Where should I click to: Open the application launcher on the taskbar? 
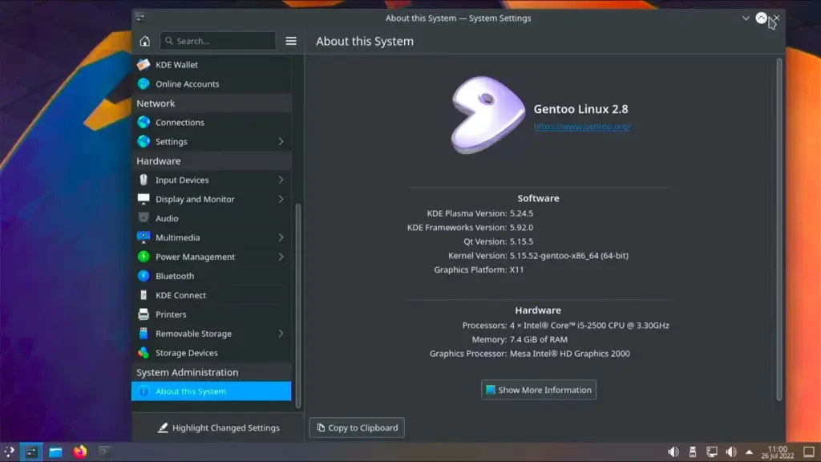pyautogui.click(x=10, y=452)
